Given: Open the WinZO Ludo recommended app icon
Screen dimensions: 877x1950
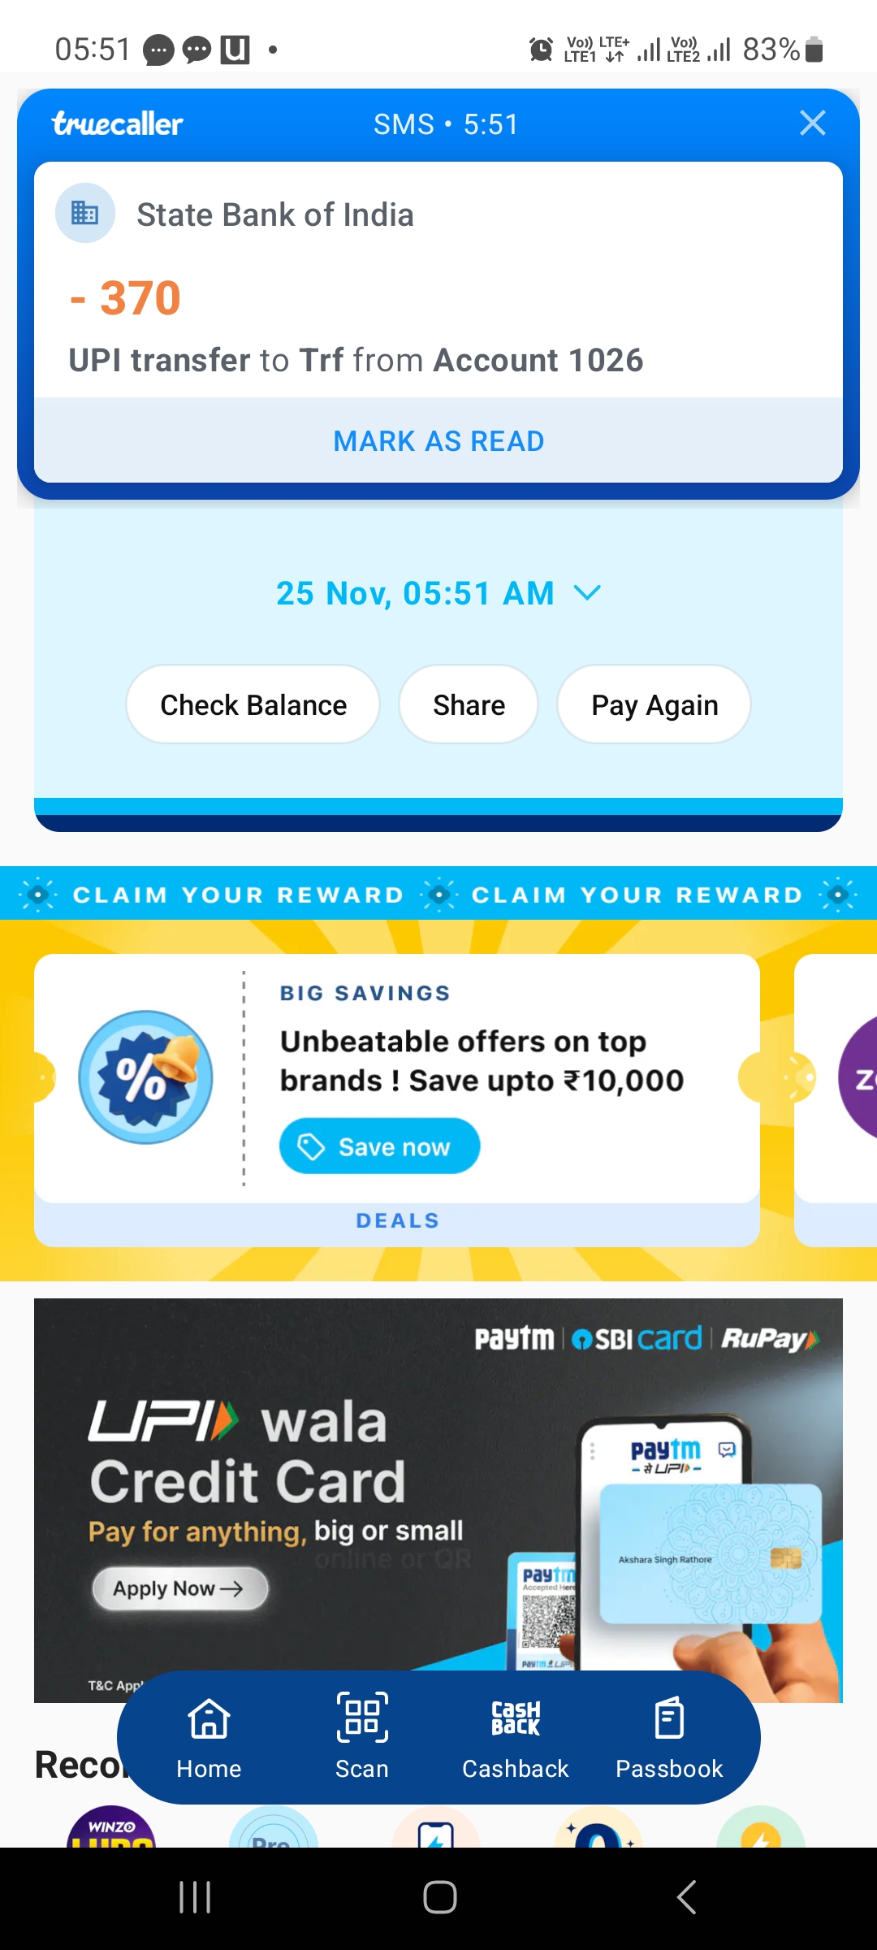Looking at the screenshot, I should pos(111,1827).
